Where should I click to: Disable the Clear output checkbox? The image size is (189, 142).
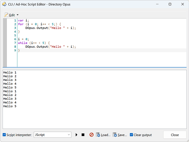point(131,135)
